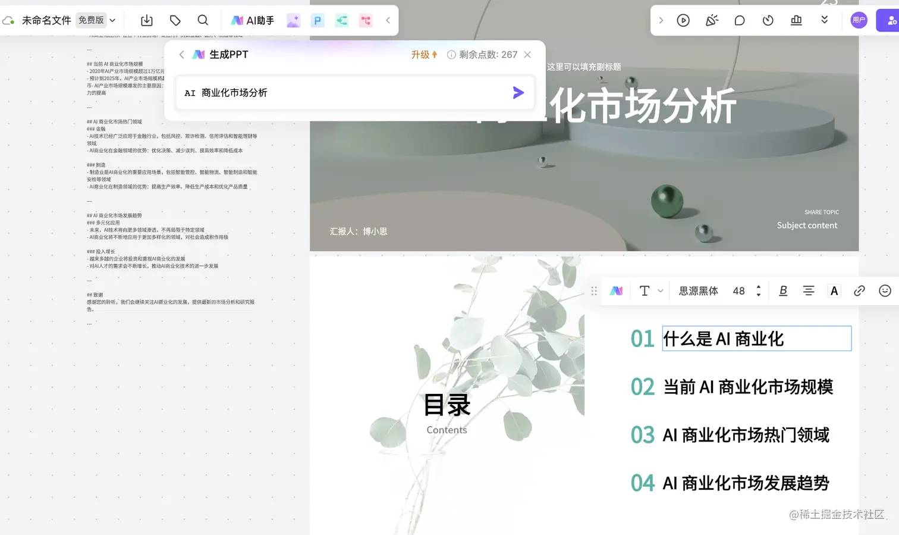Open the search tool with the magnifier icon
The image size is (899, 535).
tap(203, 20)
